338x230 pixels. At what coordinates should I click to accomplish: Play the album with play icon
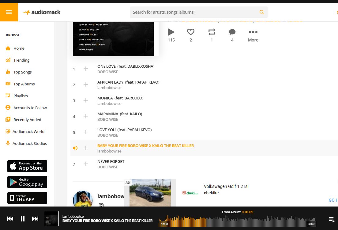[171, 32]
